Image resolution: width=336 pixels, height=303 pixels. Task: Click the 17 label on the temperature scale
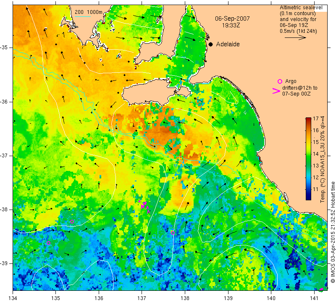click(x=316, y=119)
